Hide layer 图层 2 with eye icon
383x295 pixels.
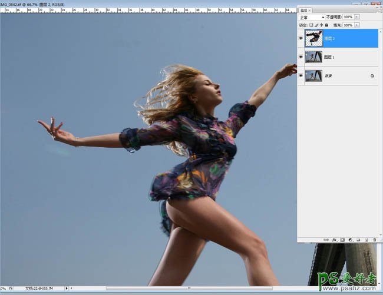tap(301, 38)
